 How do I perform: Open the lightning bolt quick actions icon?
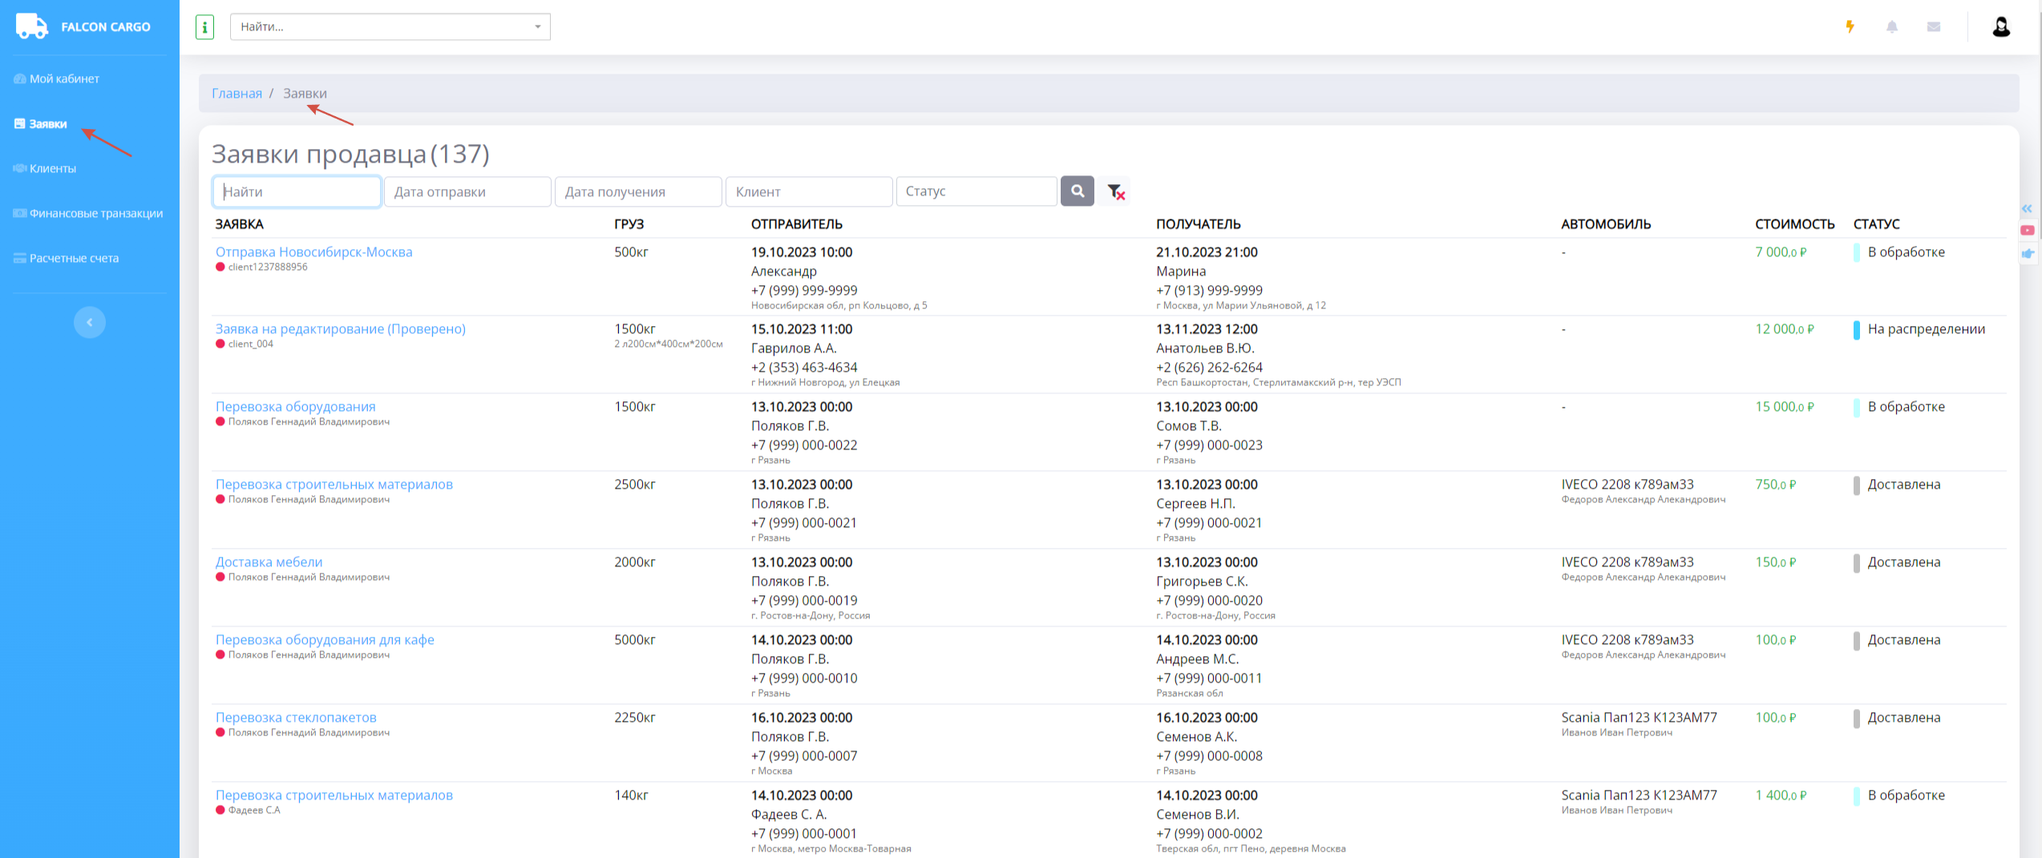1850,26
